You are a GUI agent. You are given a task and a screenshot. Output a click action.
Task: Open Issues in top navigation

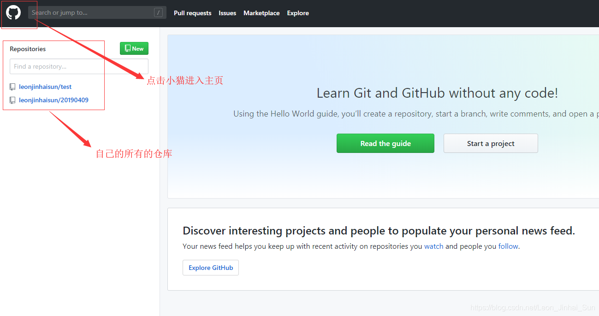click(x=227, y=13)
